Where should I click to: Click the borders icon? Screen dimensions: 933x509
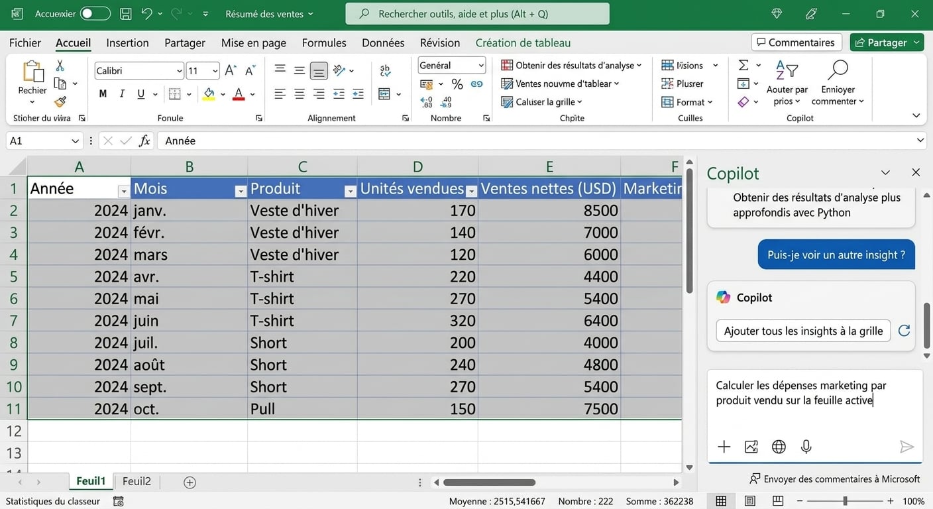click(175, 94)
